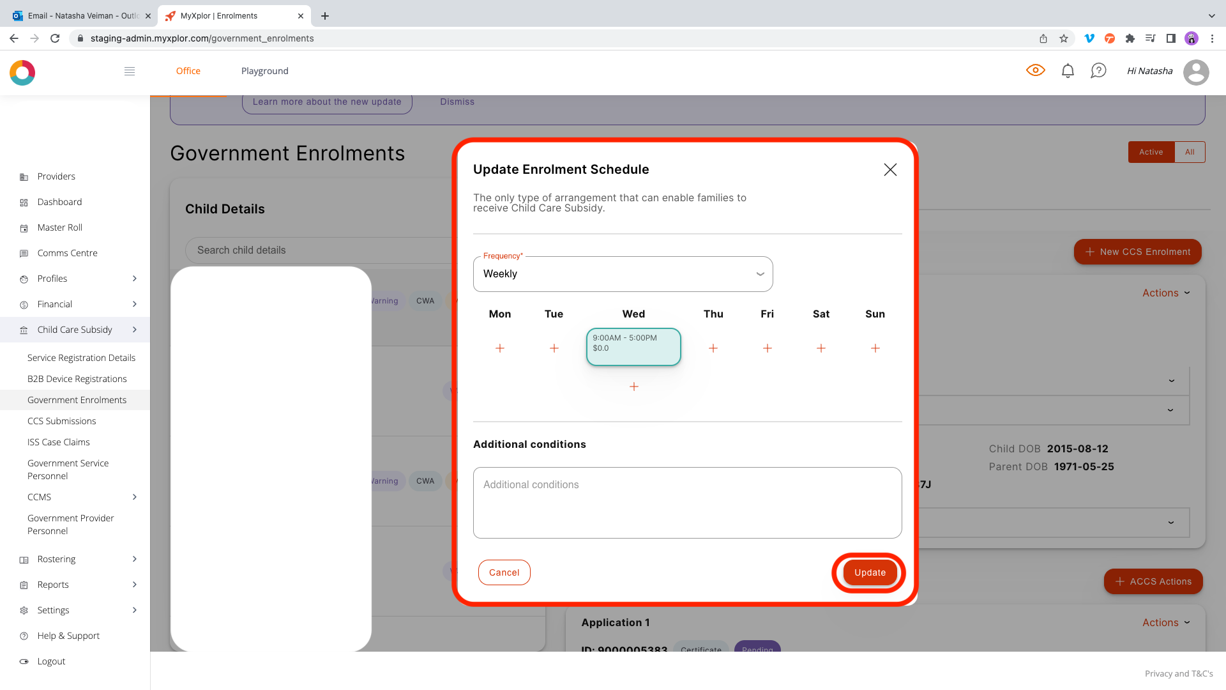This screenshot has width=1226, height=690.
Task: Toggle the preview eye icon in the header
Action: 1036,70
